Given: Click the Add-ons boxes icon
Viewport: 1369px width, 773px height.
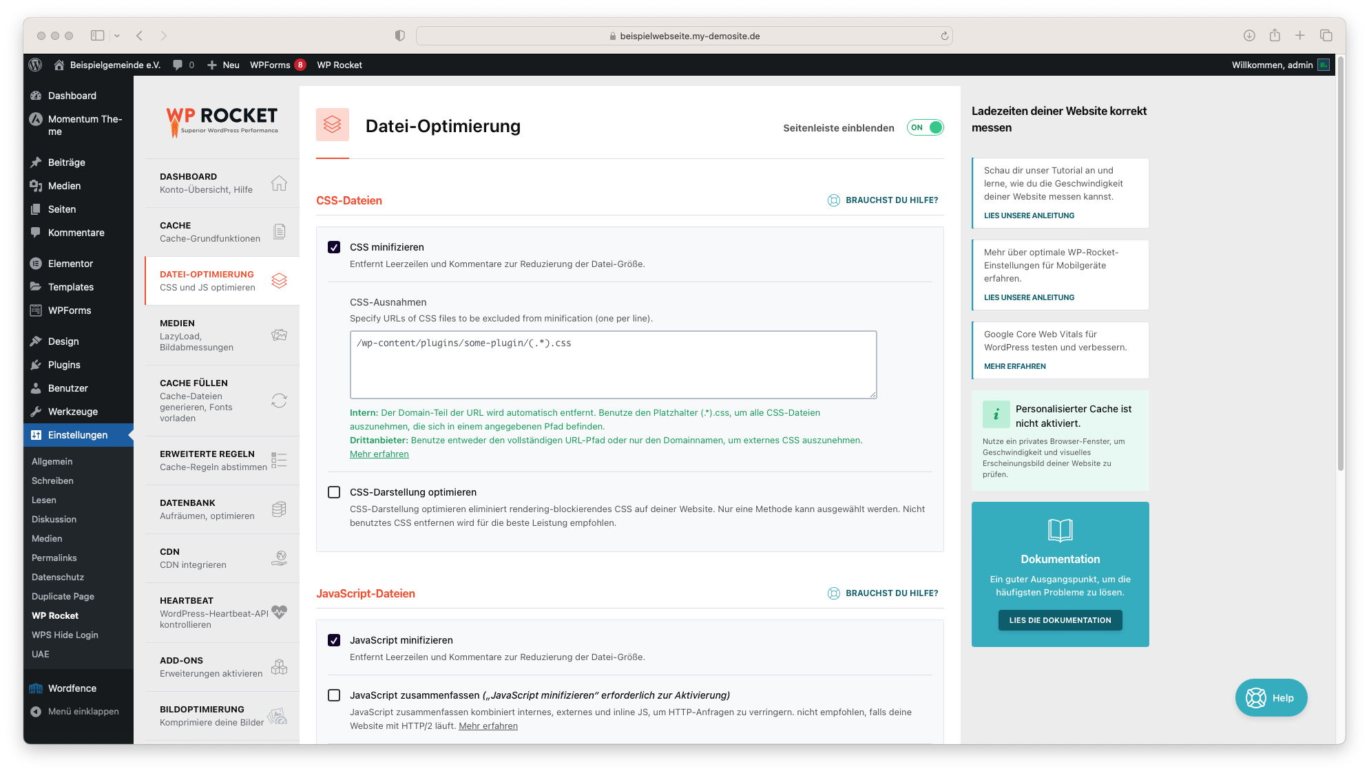Looking at the screenshot, I should [x=279, y=667].
